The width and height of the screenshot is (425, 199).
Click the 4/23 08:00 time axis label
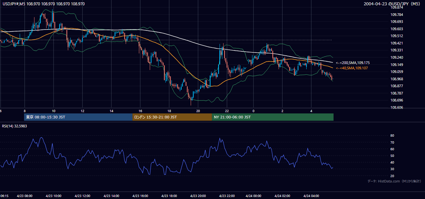tap(25, 196)
